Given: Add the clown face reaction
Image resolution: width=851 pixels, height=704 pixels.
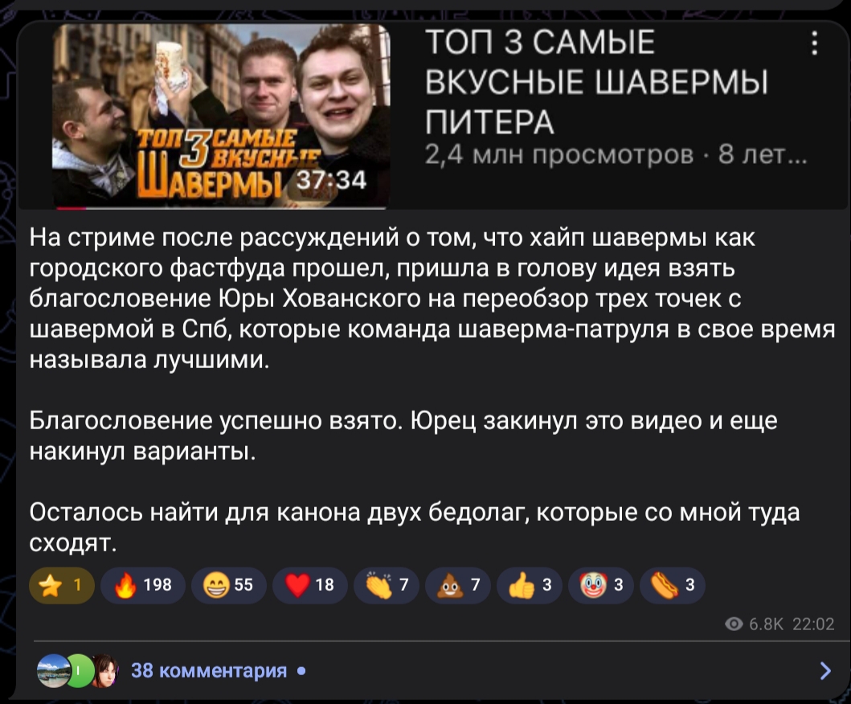Looking at the screenshot, I should [x=601, y=585].
